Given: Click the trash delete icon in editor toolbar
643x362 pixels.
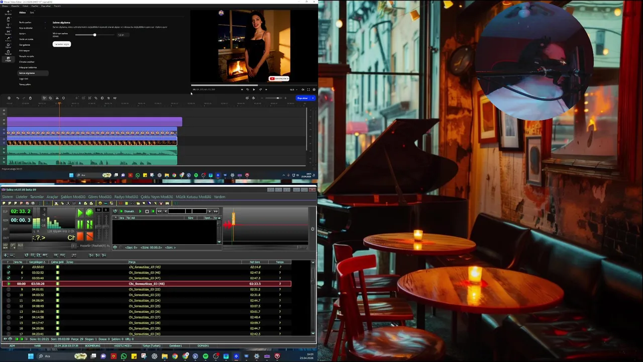Looking at the screenshot, I should 30,98.
